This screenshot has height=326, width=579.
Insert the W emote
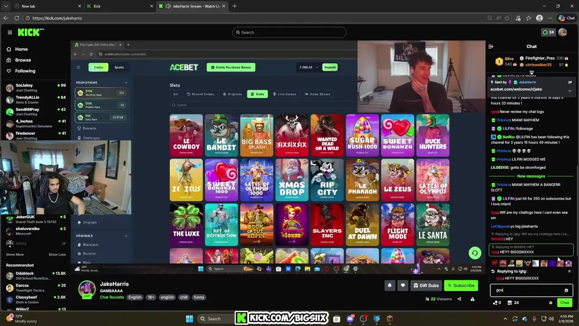[x=494, y=263]
